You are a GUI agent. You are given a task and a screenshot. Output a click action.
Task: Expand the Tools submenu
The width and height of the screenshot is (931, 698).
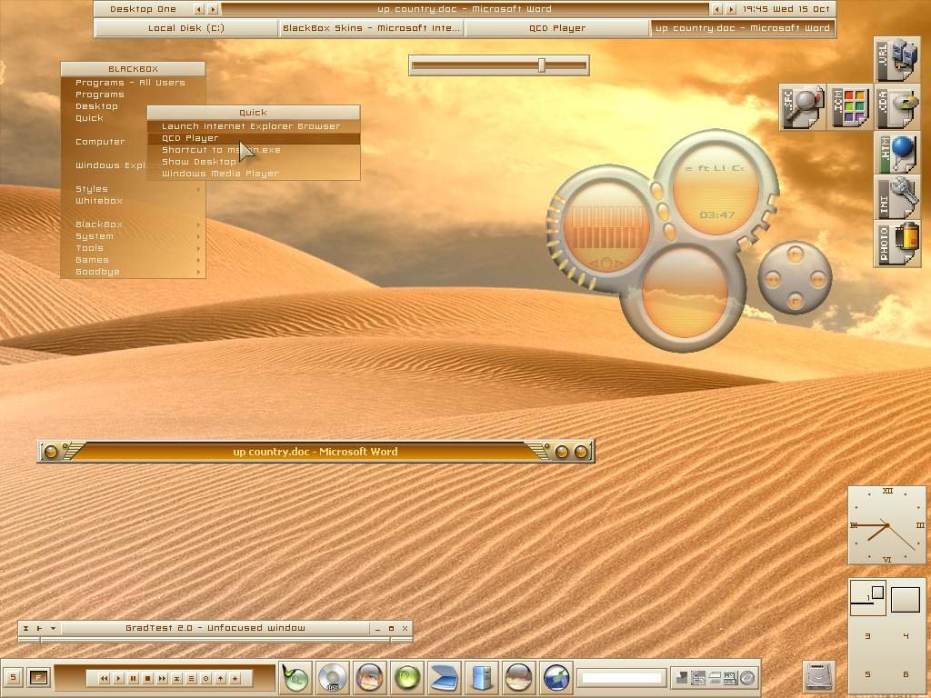pos(133,248)
